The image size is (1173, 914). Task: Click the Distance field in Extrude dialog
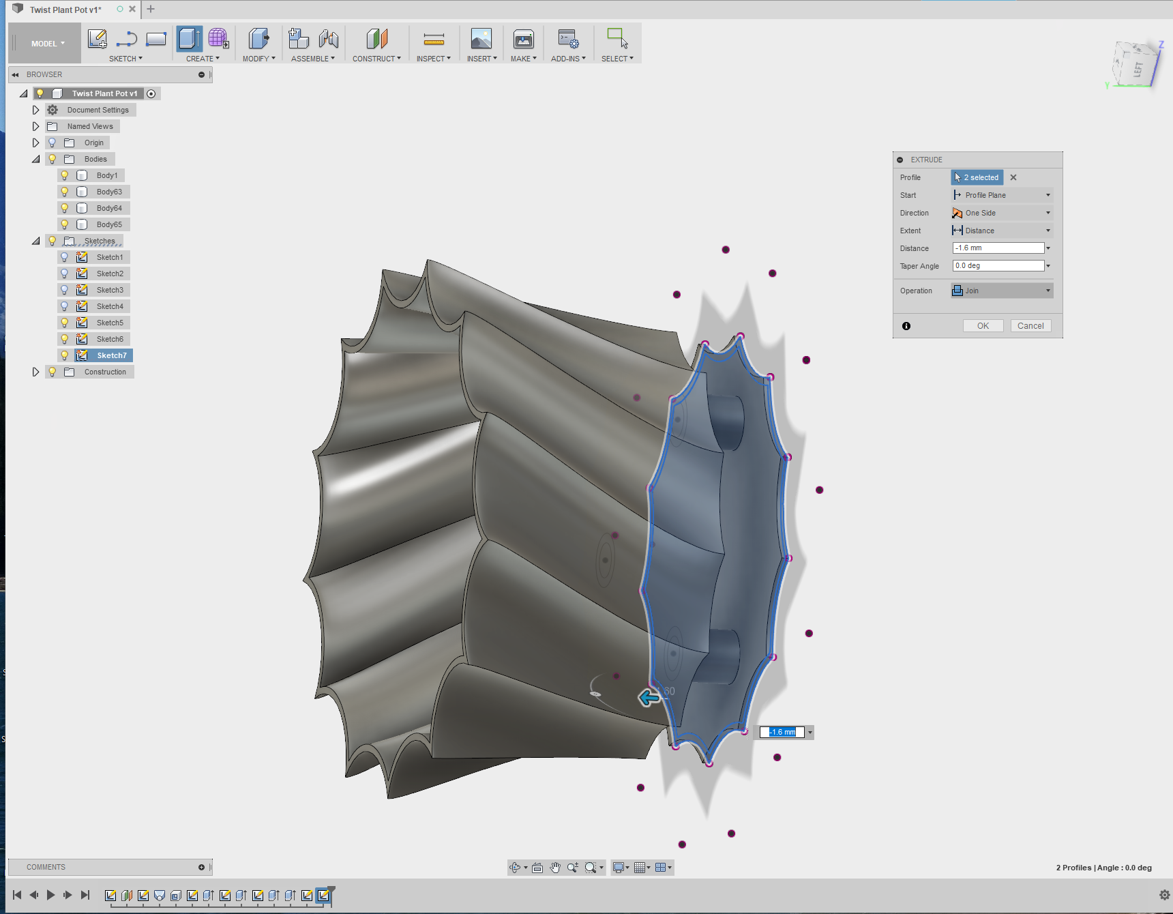coord(998,248)
